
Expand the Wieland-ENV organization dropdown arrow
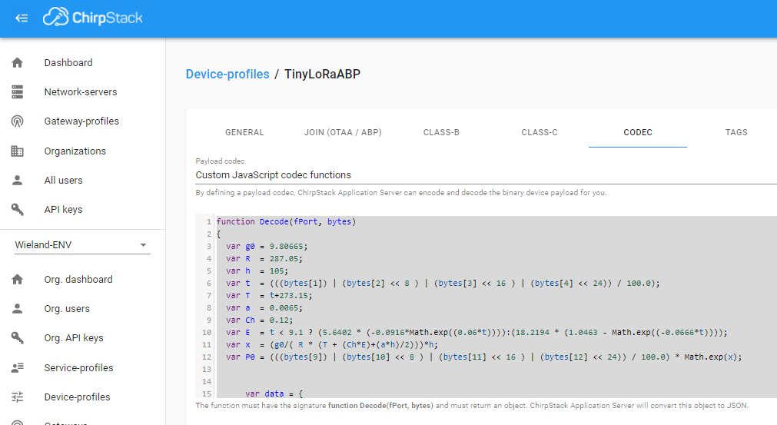pos(143,245)
